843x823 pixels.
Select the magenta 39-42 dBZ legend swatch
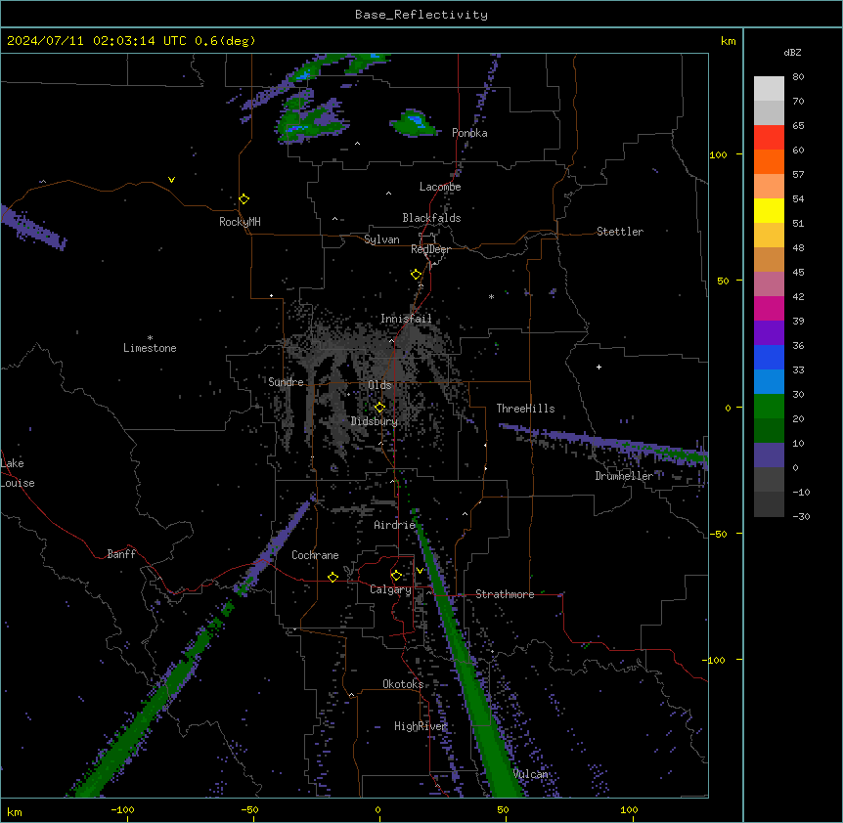point(769,308)
